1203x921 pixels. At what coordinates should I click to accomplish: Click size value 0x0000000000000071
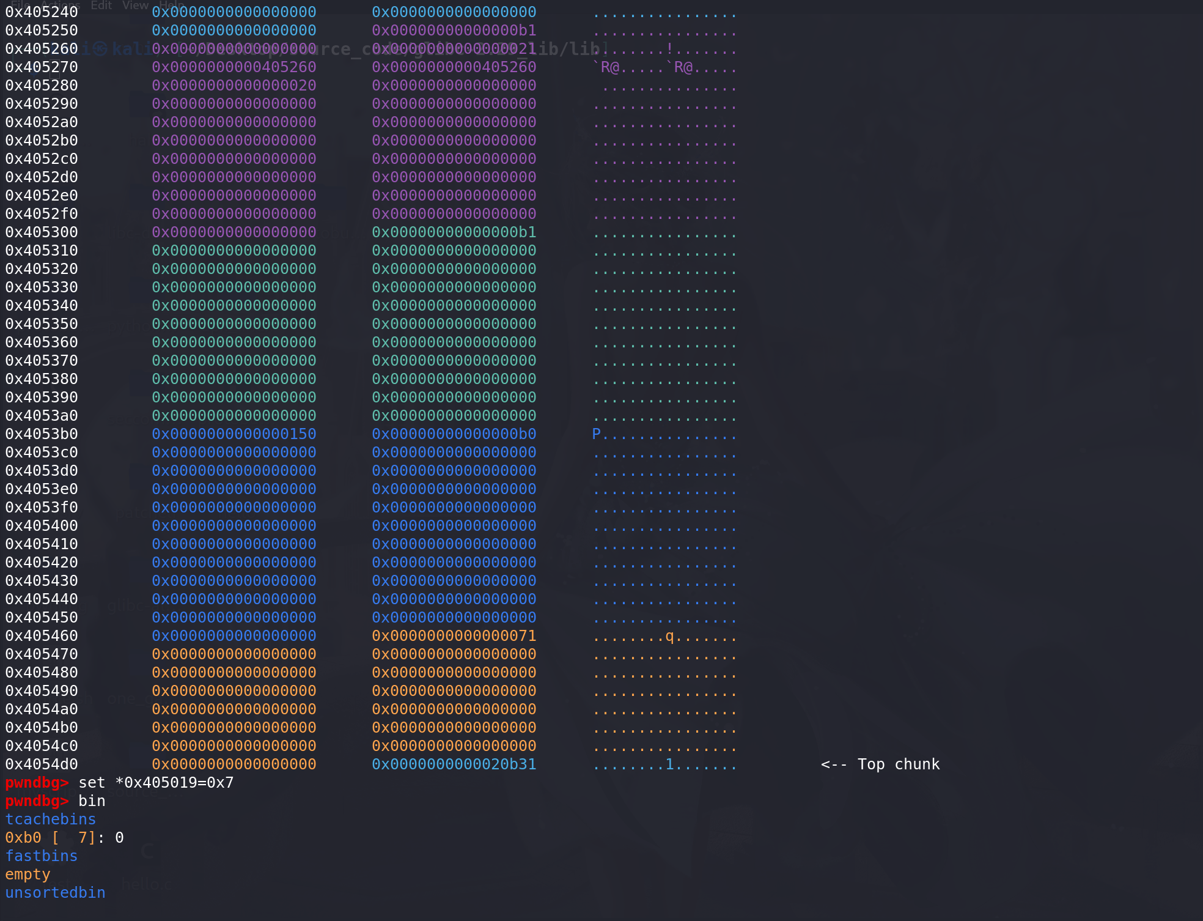pyautogui.click(x=454, y=635)
